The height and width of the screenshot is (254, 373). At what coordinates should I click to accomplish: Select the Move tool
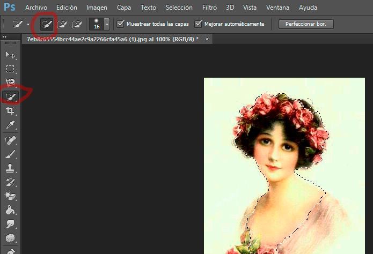point(10,55)
